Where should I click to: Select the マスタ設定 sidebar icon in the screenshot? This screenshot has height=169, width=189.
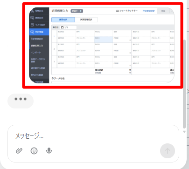pos(32,25)
